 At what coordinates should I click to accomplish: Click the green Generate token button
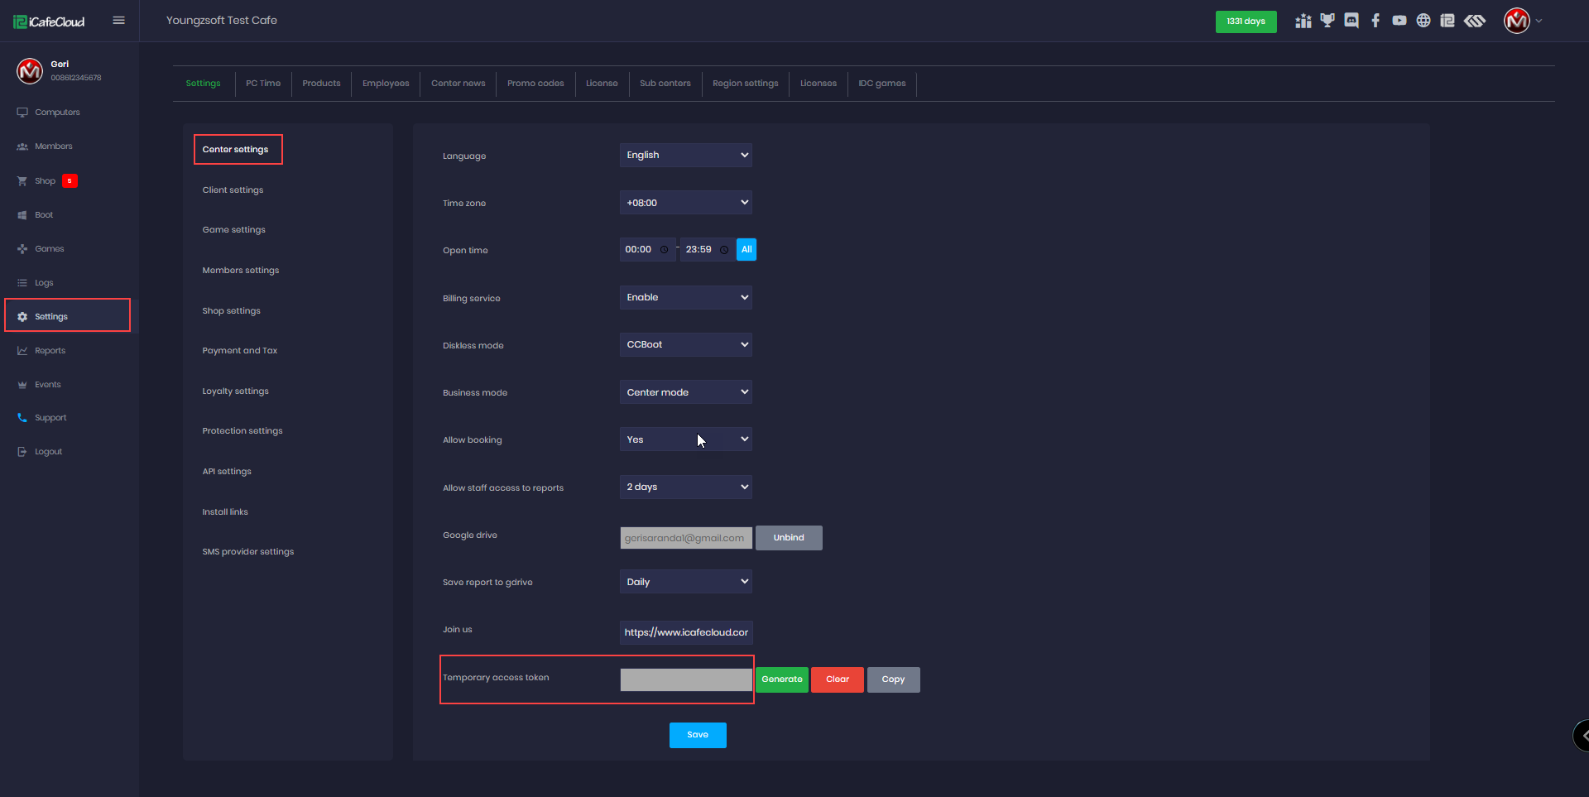[781, 679]
